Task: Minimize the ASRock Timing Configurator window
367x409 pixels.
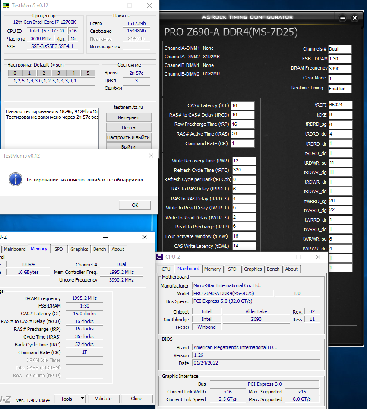Action: (343, 18)
